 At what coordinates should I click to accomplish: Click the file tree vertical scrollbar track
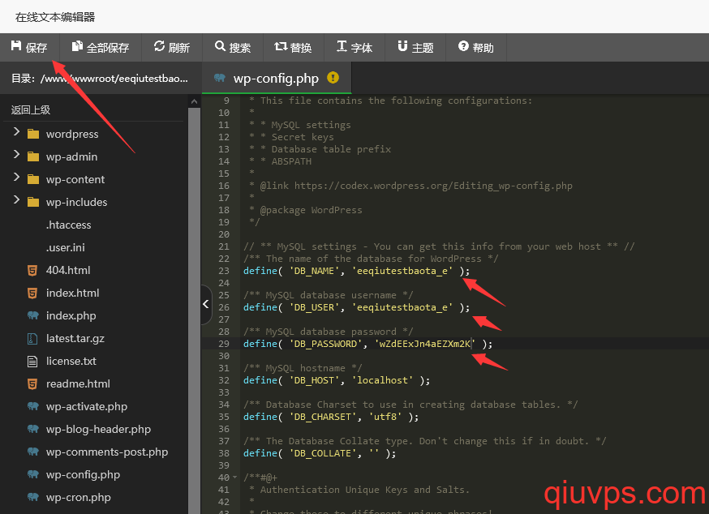click(195, 311)
